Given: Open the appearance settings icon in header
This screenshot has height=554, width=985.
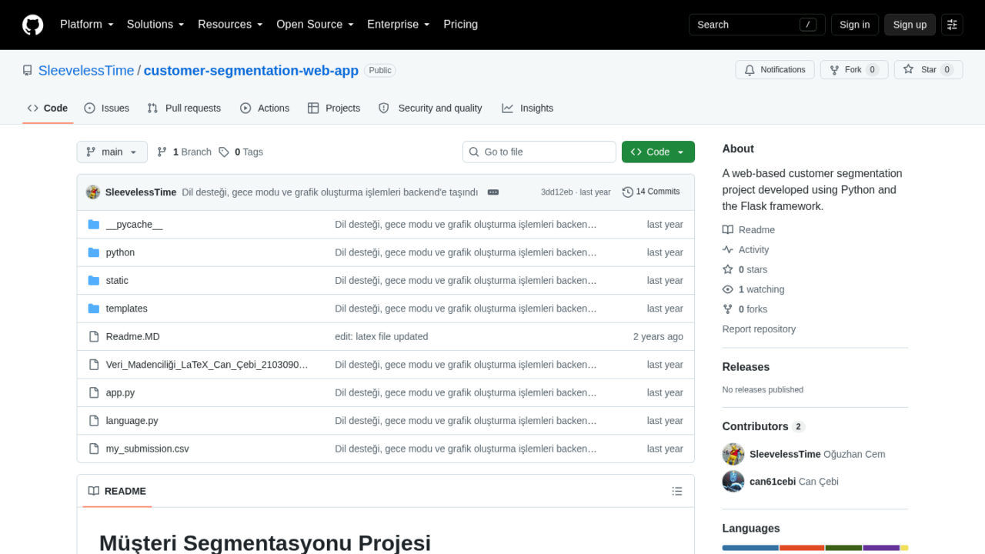Looking at the screenshot, I should (952, 25).
